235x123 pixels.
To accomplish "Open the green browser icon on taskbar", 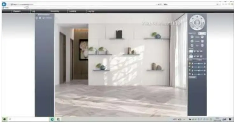I will pyautogui.click(x=52, y=119).
